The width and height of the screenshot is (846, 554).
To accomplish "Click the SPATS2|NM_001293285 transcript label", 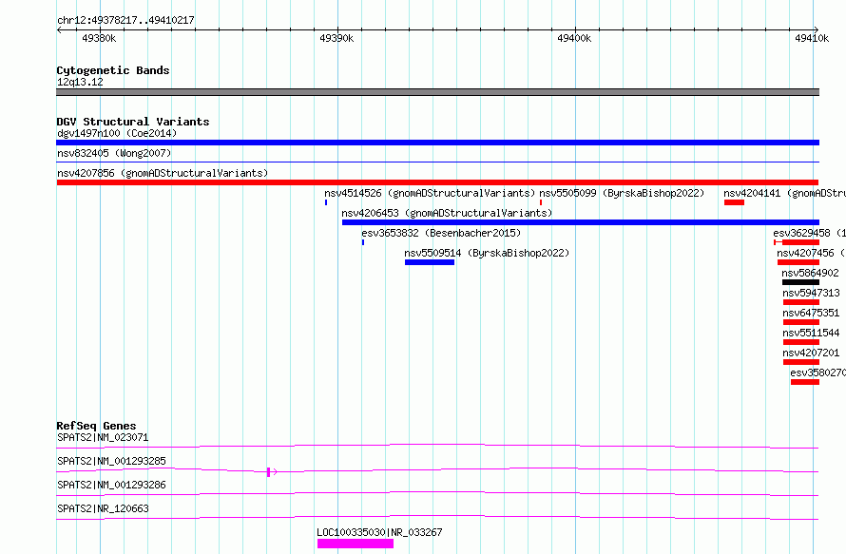I will pos(111,461).
